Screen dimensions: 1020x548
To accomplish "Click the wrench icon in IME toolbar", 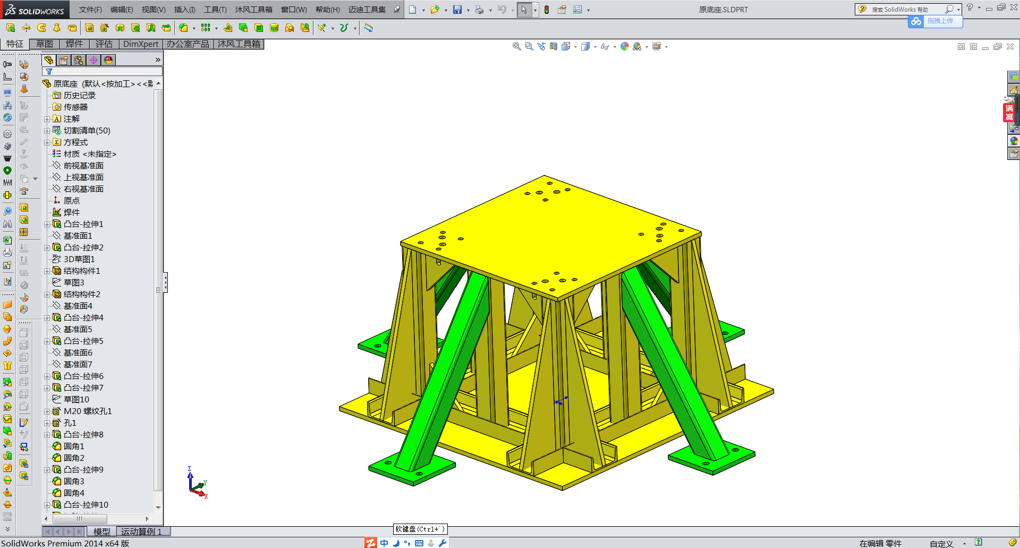I will pos(443,543).
